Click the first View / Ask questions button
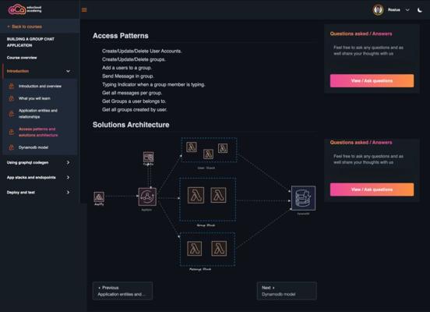The height and width of the screenshot is (312, 430). [x=372, y=81]
